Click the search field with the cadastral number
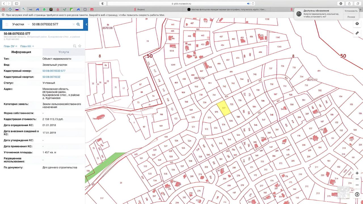This screenshot has width=363, height=204. coord(51,24)
